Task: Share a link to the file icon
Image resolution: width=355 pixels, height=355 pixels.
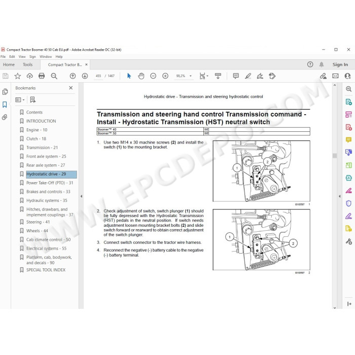Action: click(x=323, y=76)
